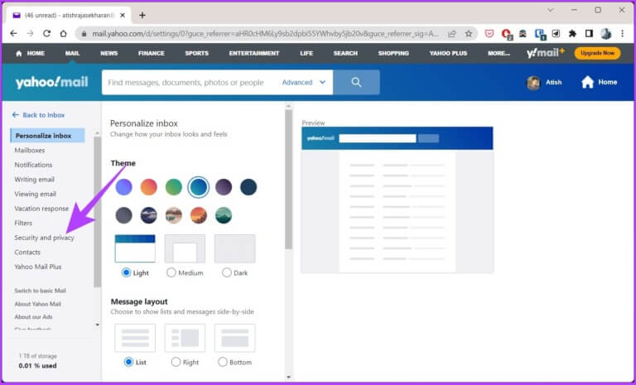Open the YAHOO PLUS navigation item
The height and width of the screenshot is (385, 636).
pos(448,53)
